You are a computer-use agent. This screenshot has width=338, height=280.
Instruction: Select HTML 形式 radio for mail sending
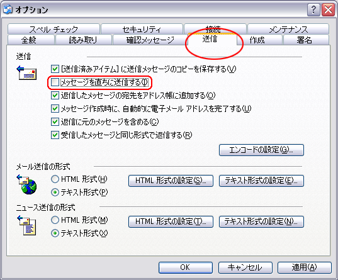tap(55, 179)
